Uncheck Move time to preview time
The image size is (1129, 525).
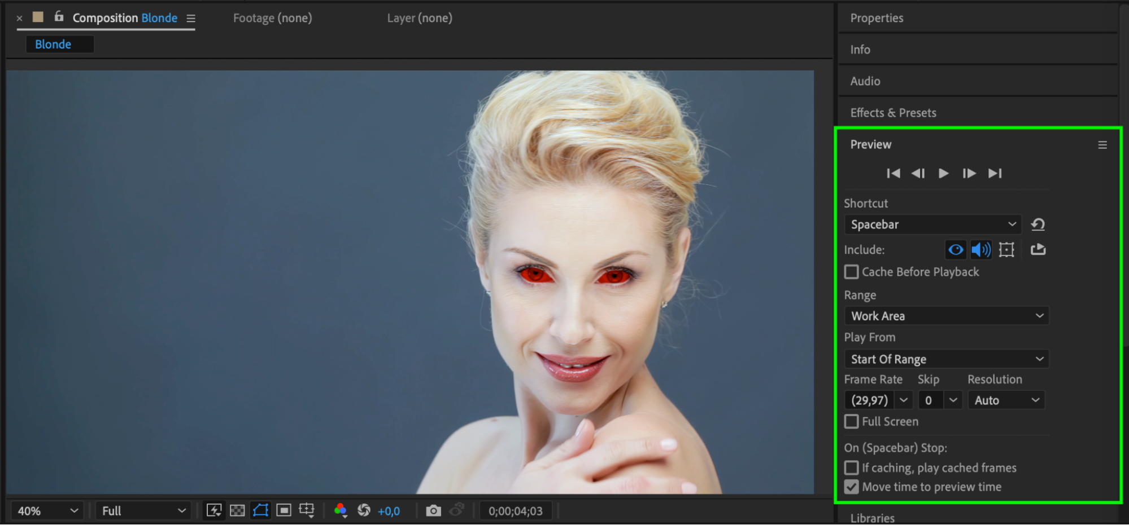[x=851, y=487]
